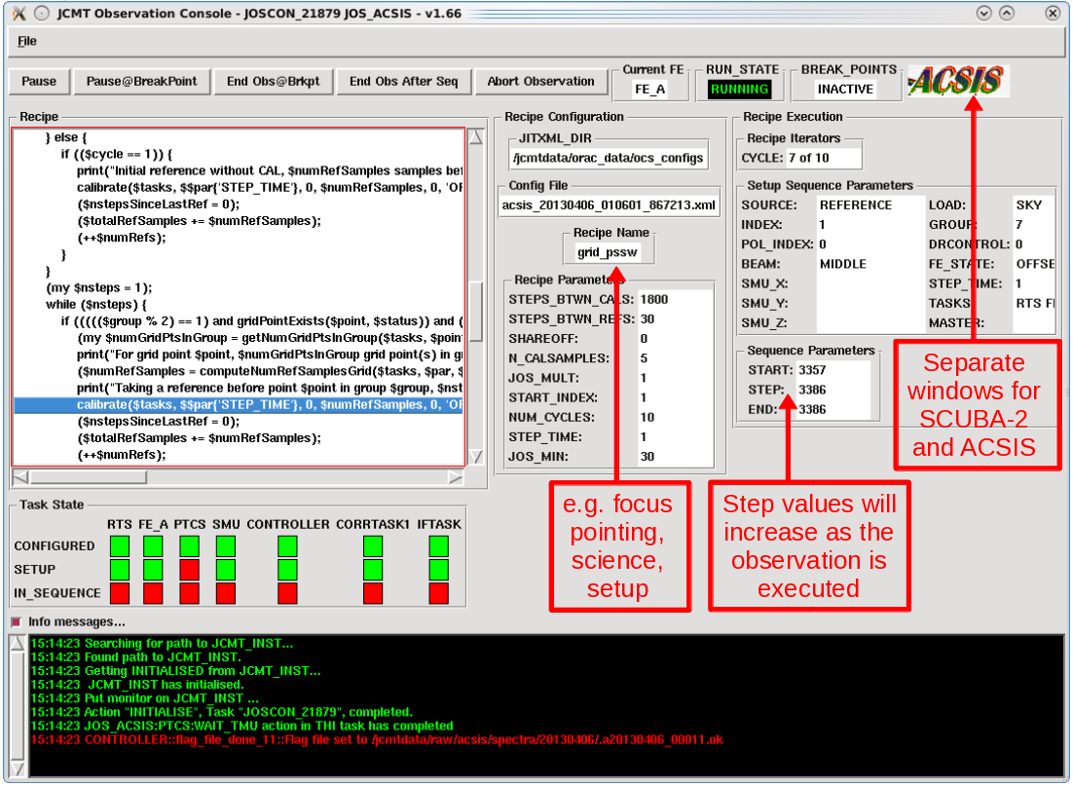
Task: Click the red PTCS SETUP status indicator
Action: tap(189, 569)
